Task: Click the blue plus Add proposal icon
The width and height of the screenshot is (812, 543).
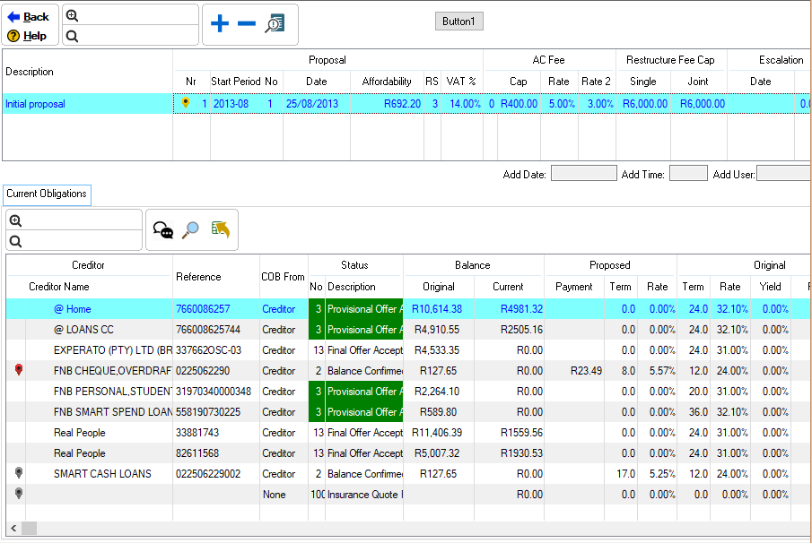Action: [220, 24]
